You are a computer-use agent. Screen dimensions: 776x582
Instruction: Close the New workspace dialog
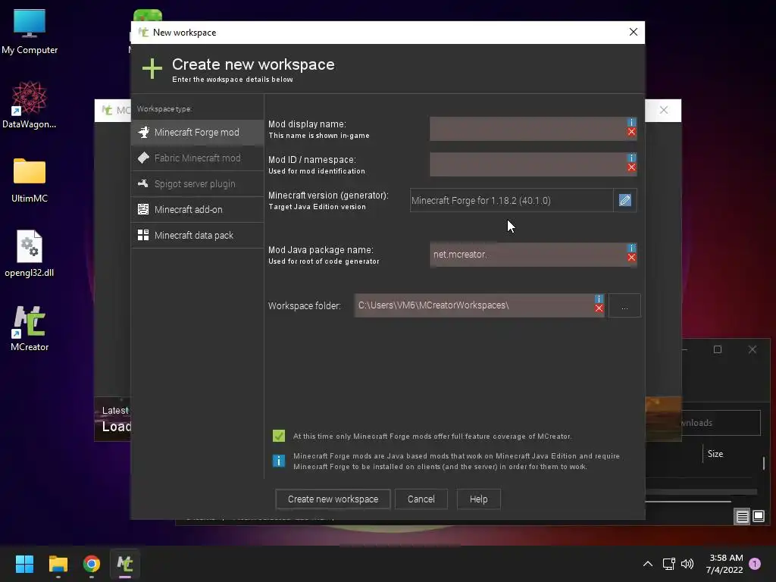(633, 32)
